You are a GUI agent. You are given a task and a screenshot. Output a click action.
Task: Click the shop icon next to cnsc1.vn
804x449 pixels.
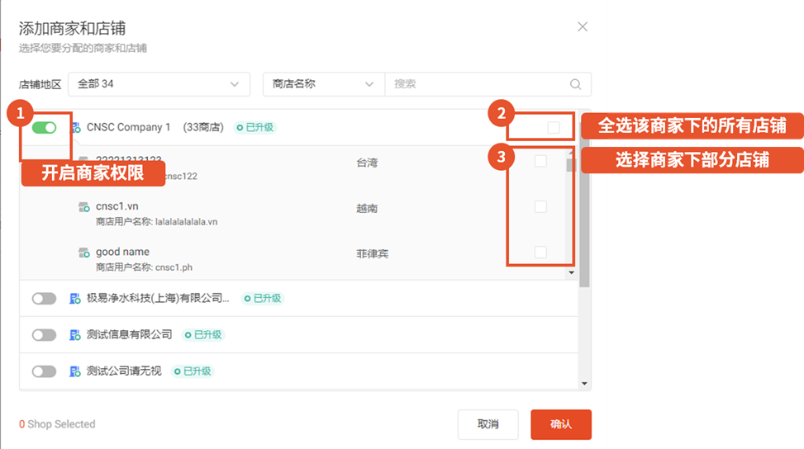click(83, 206)
